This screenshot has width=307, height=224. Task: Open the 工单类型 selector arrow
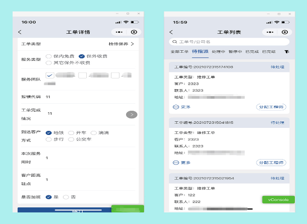[133, 44]
